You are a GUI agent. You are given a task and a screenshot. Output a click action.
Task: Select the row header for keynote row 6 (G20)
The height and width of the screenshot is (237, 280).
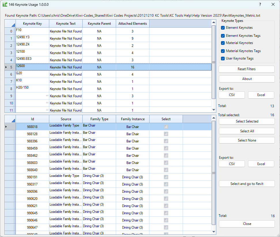click(x=10, y=74)
